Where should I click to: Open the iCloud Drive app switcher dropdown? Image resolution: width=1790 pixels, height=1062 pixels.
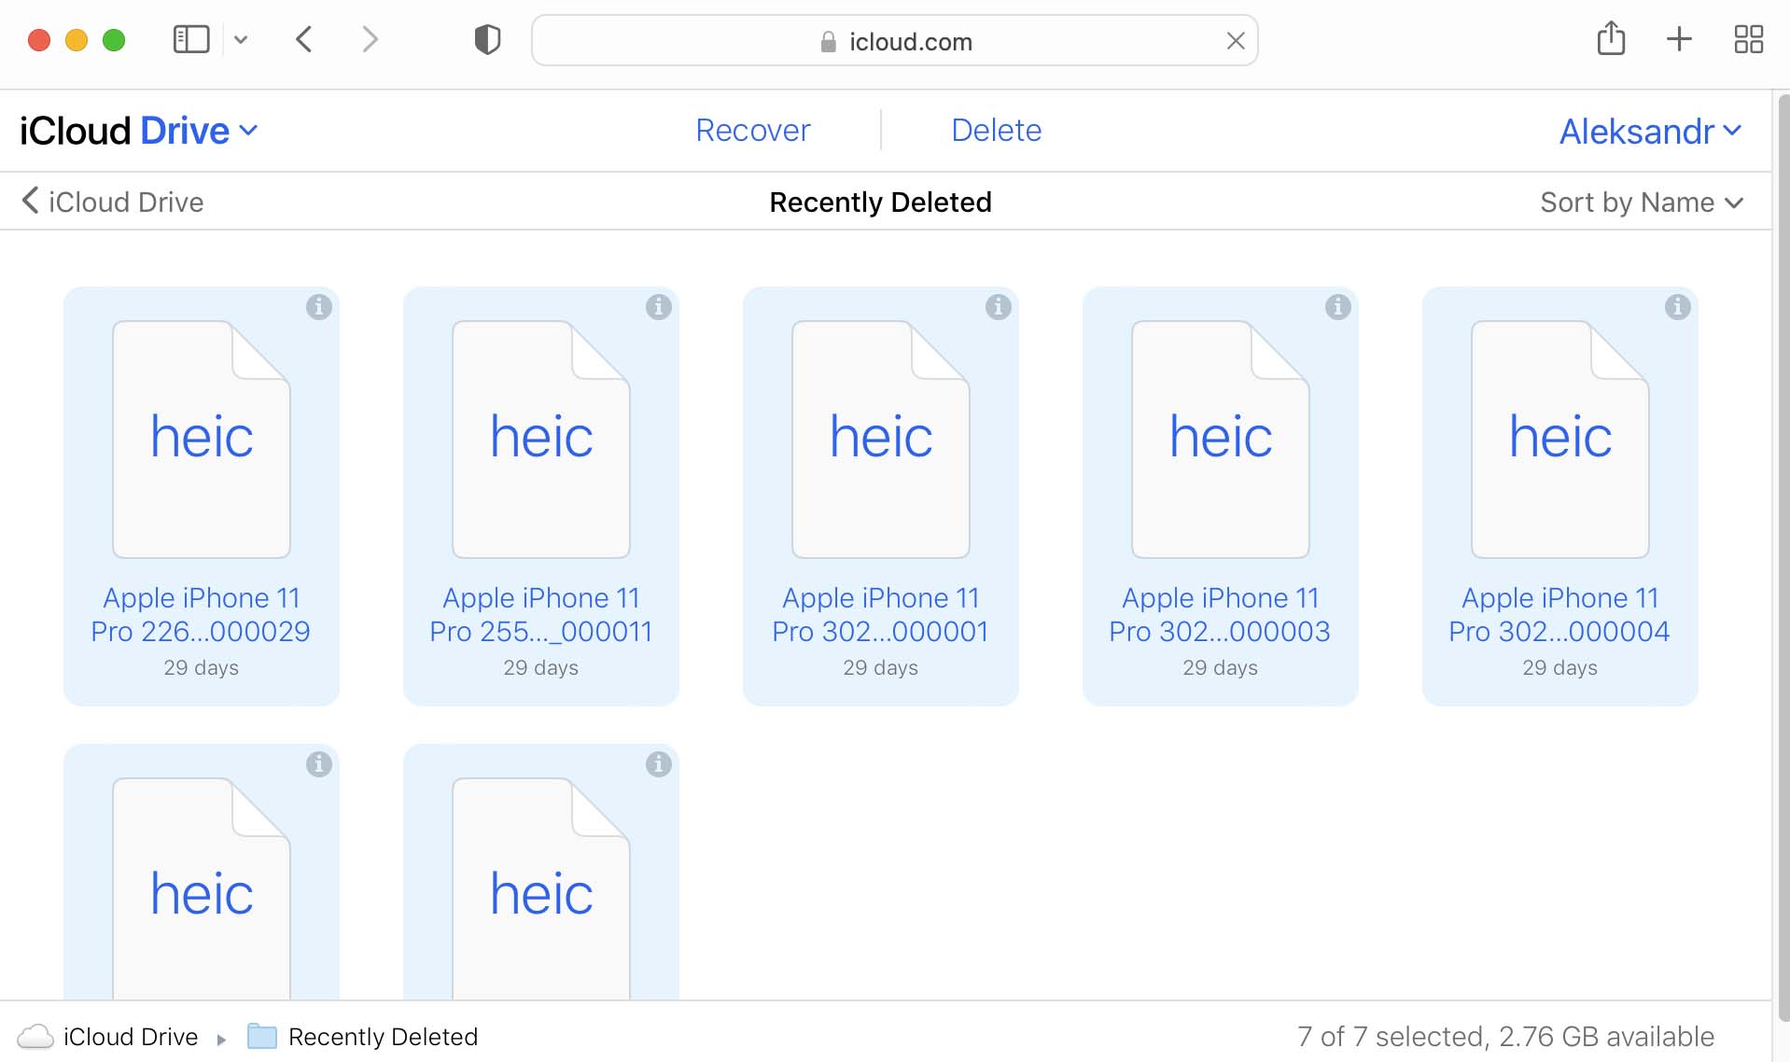point(139,131)
